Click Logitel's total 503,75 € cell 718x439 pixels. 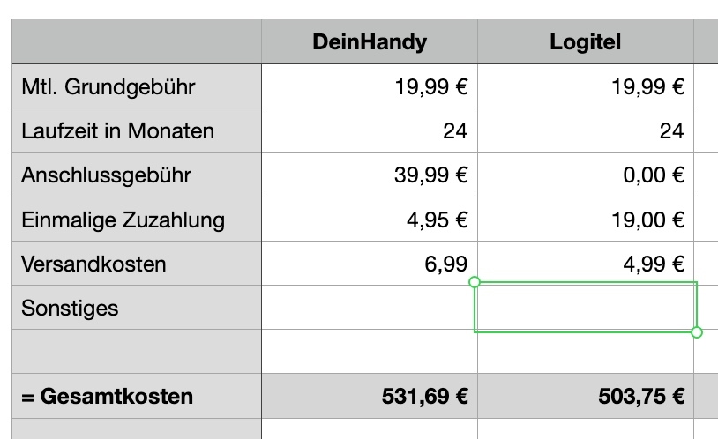point(585,396)
